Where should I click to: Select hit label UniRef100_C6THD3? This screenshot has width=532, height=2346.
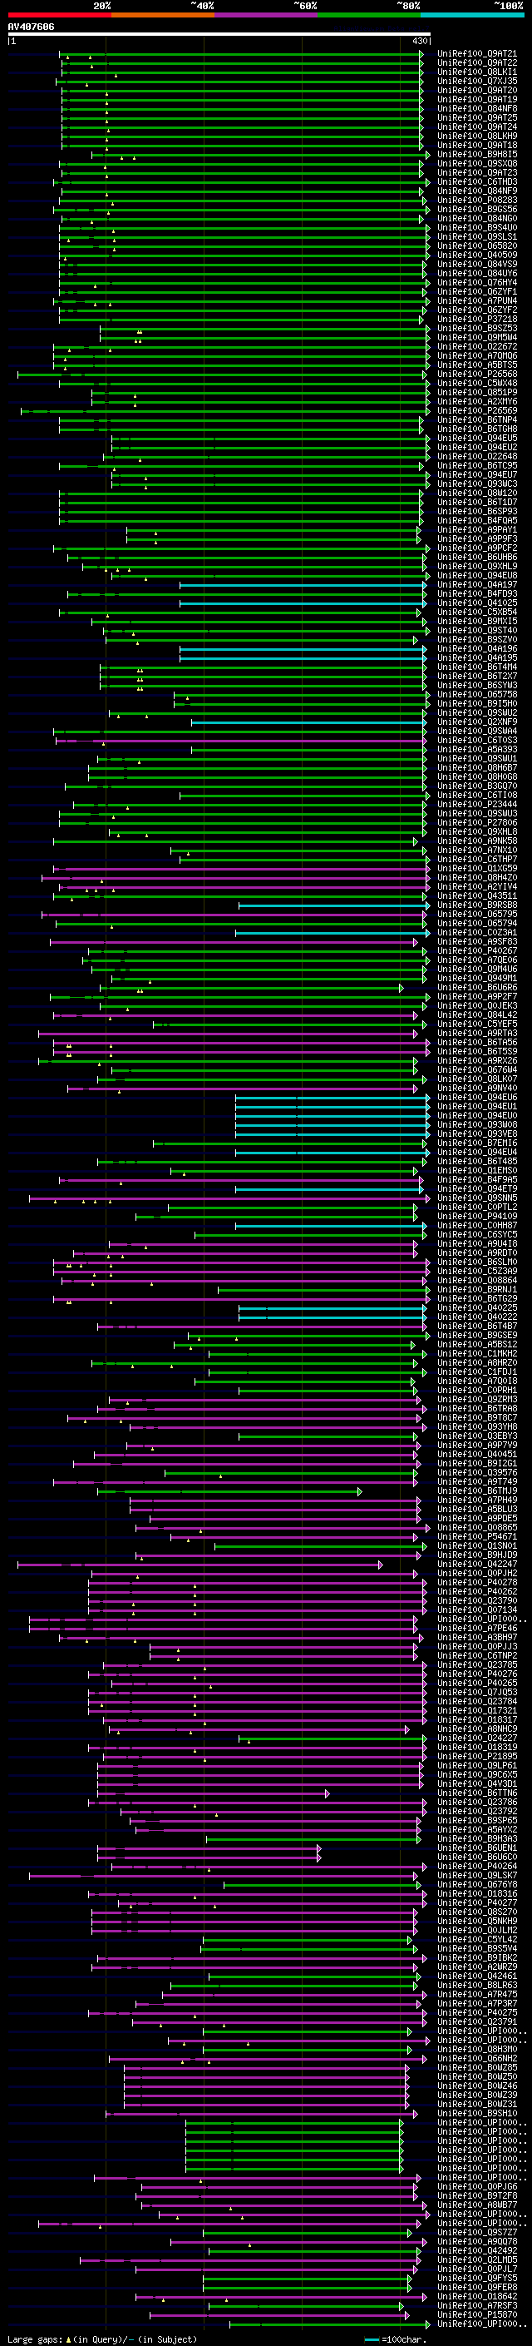(x=477, y=182)
